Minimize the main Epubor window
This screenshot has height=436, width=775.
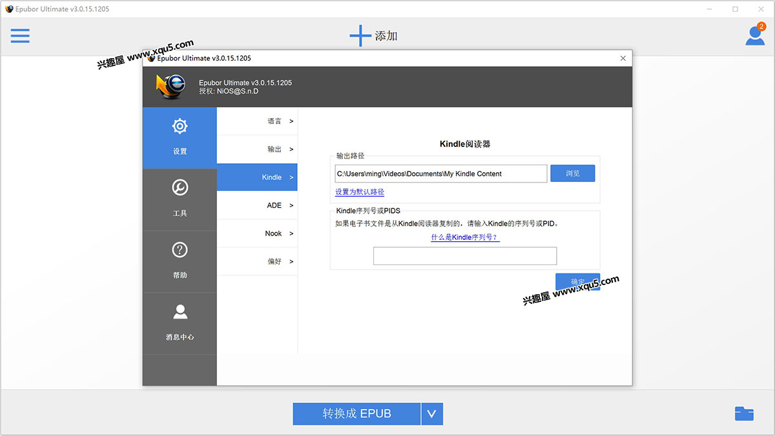708,9
